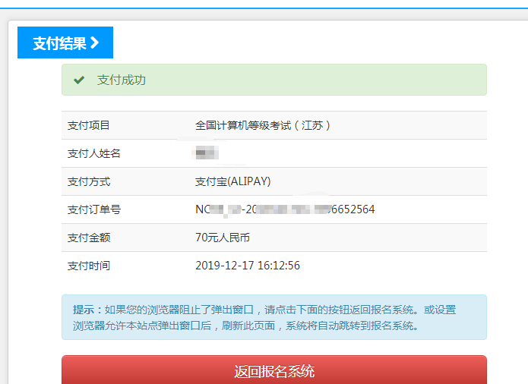Click the 支付方式 row label
This screenshot has width=528, height=384.
(89, 181)
